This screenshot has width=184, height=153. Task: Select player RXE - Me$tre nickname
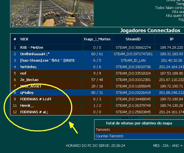pyautogui.click(x=32, y=47)
